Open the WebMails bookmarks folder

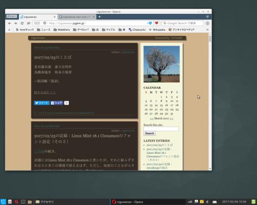pos(62,30)
